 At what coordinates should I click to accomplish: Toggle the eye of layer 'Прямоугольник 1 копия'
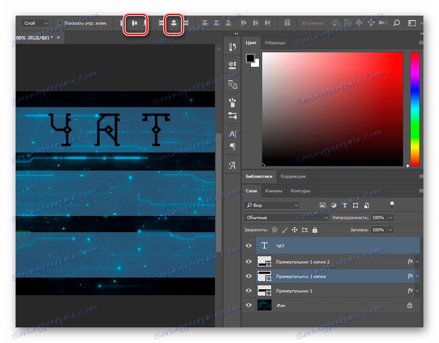click(249, 276)
